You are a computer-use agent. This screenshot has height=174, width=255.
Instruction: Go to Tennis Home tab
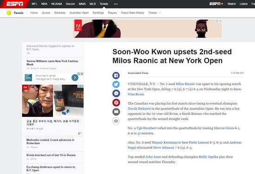point(34,12)
